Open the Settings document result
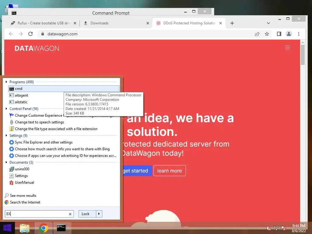Screen dimensions: 312x234 pos(19,176)
